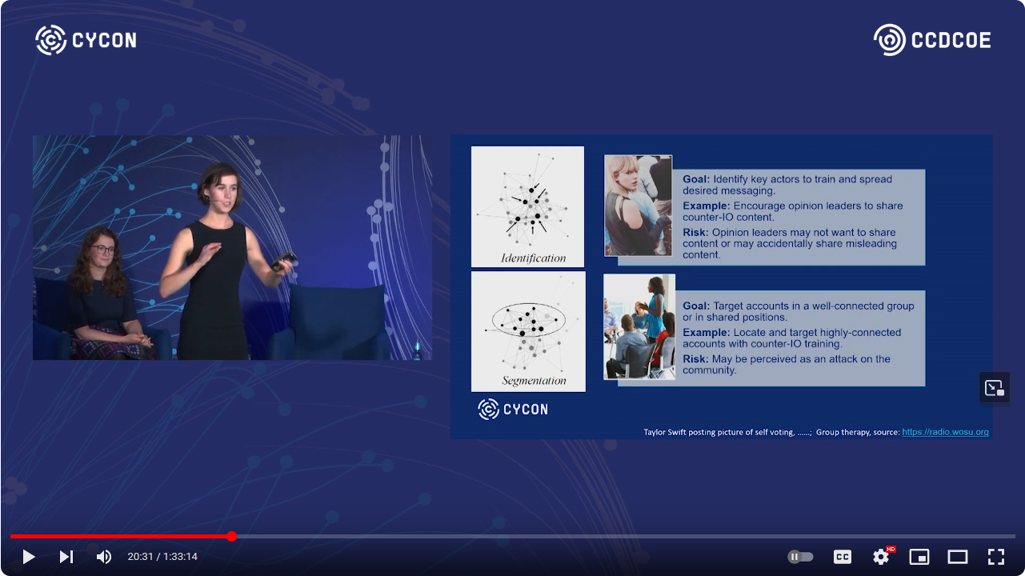Open the cards overlay icon on video
This screenshot has width=1025, height=576.
(x=995, y=388)
